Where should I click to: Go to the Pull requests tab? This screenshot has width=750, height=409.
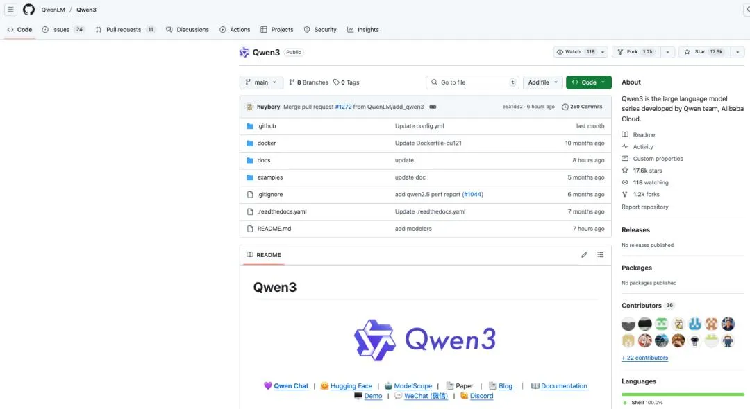(x=125, y=30)
